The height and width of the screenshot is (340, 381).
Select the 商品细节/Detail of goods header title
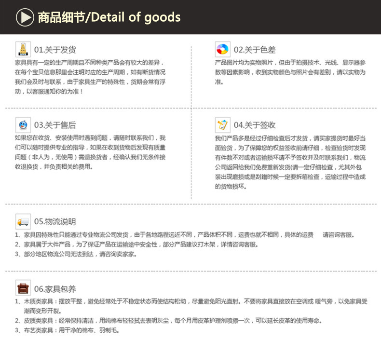coord(109,17)
